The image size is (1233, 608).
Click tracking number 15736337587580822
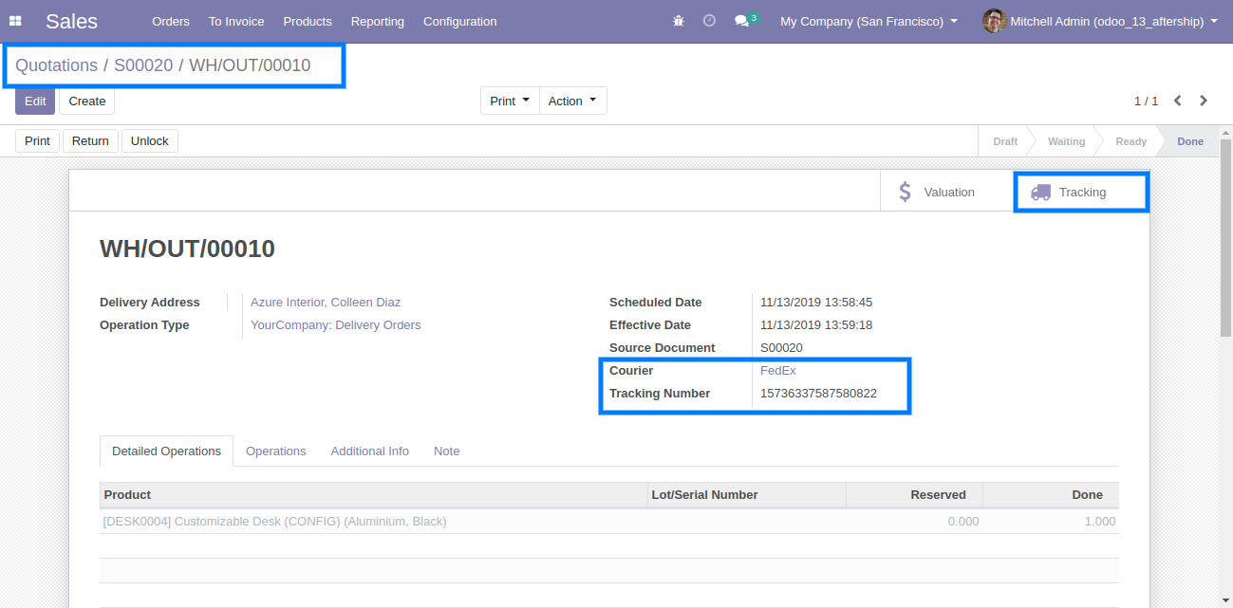tap(818, 394)
